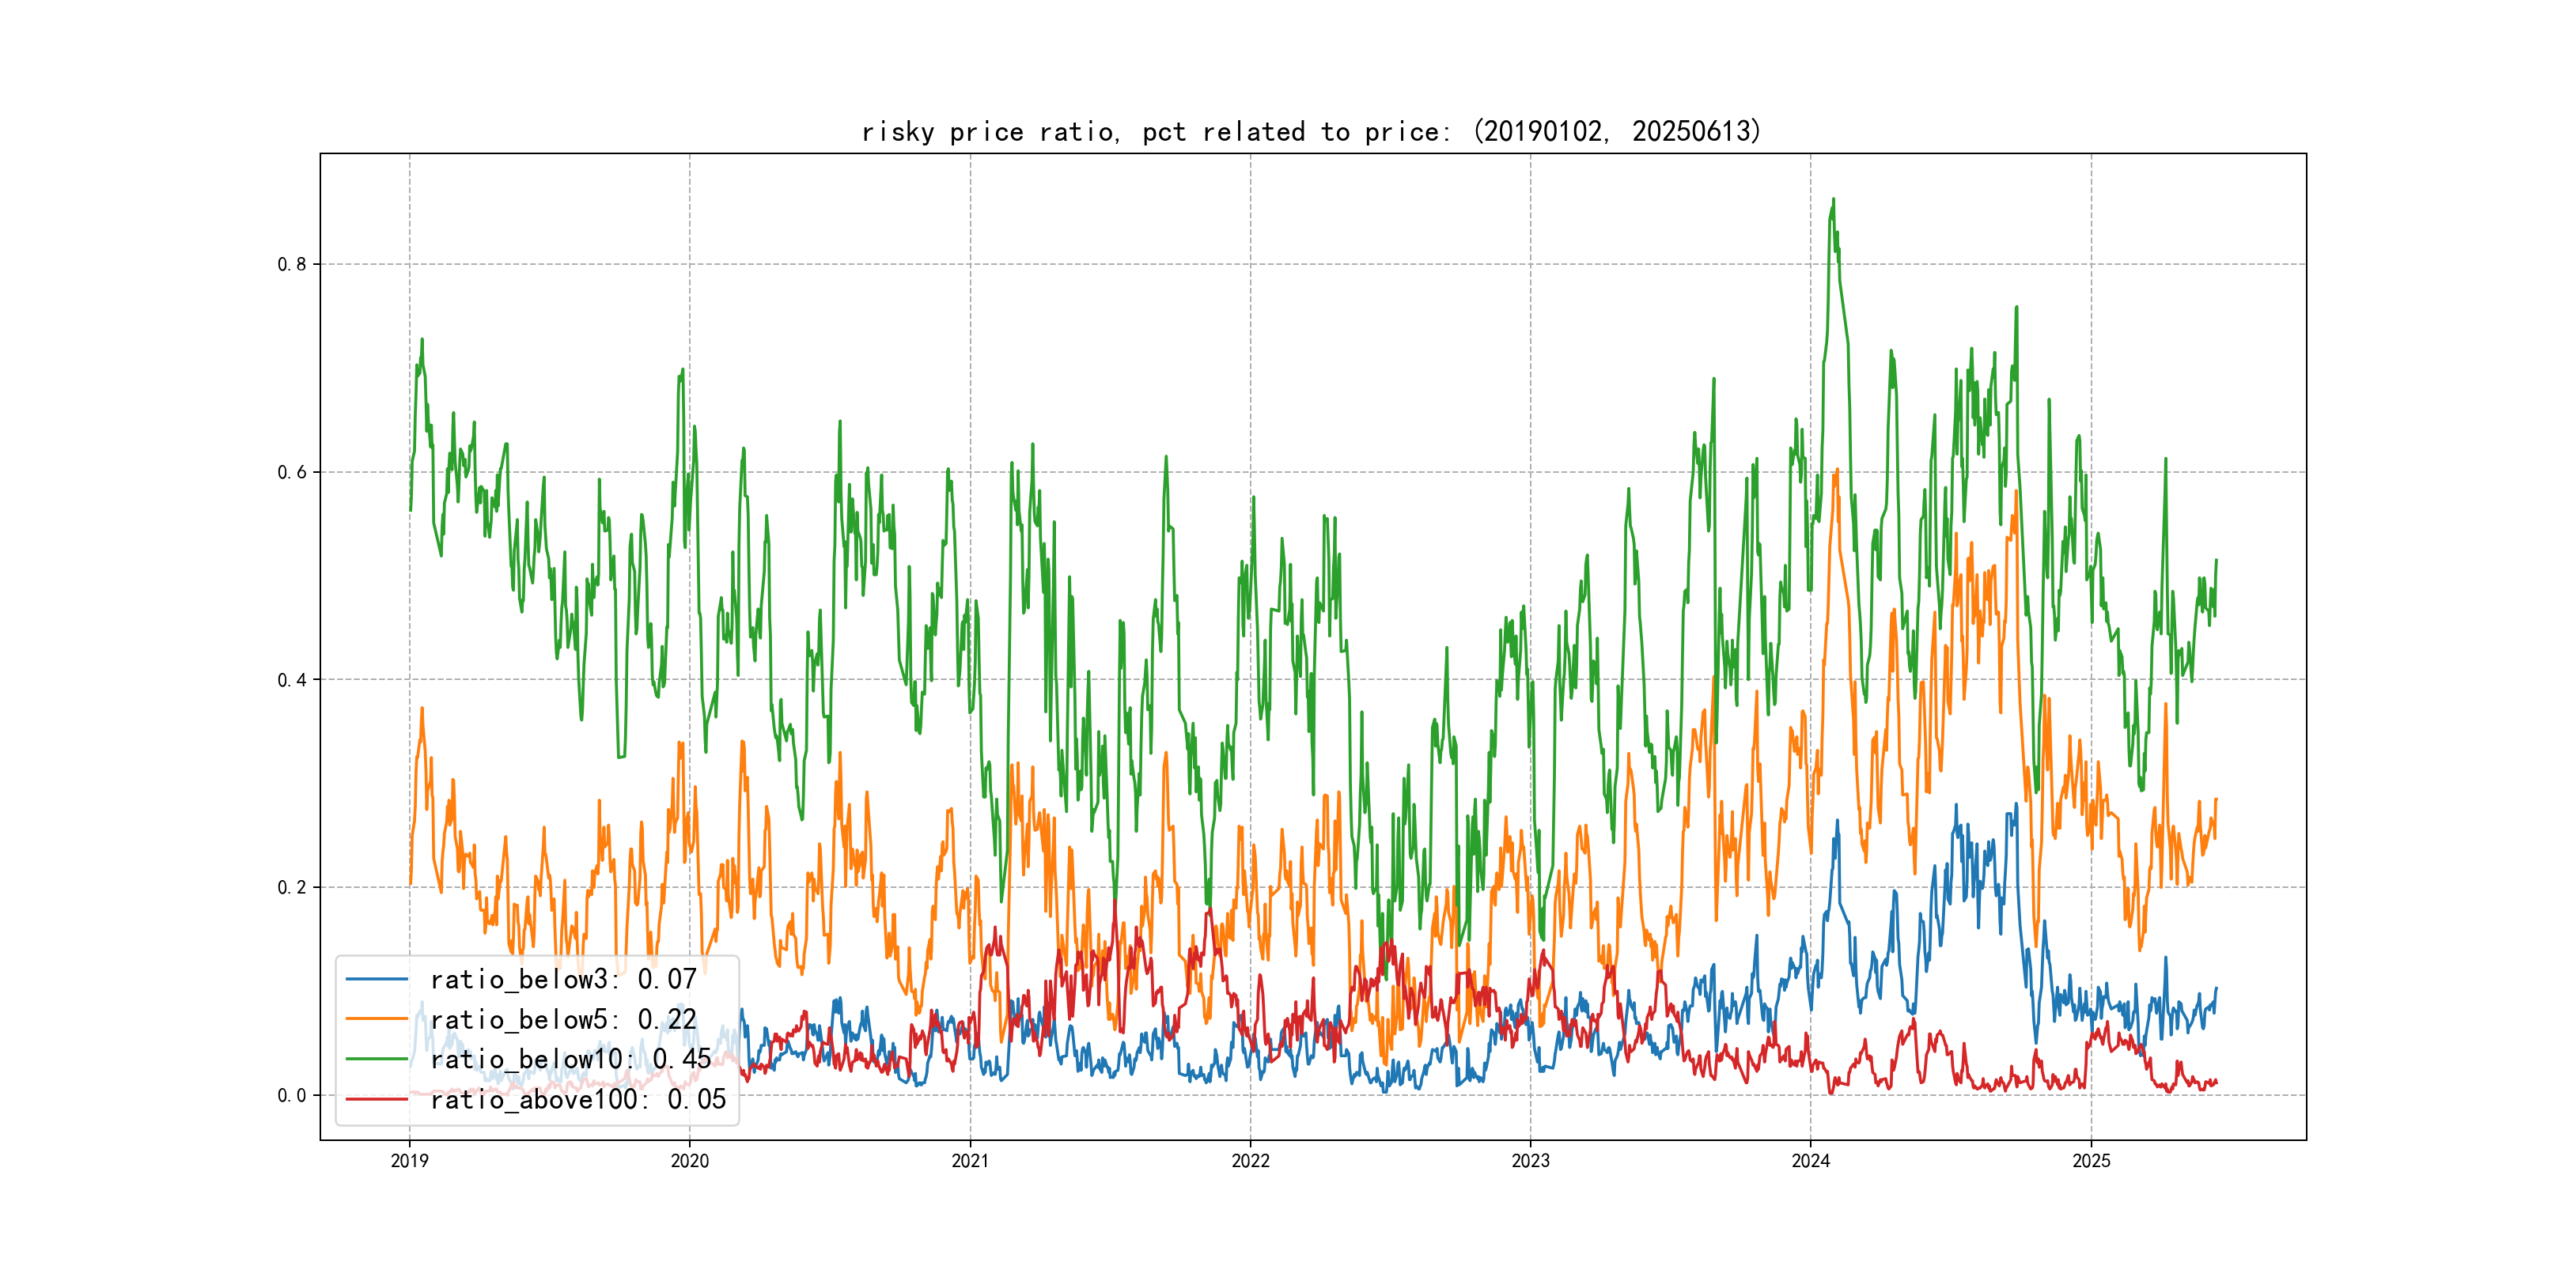Select the 'ratio_below5: 0.22' legend label
The image size is (2563, 1281).
(563, 1019)
